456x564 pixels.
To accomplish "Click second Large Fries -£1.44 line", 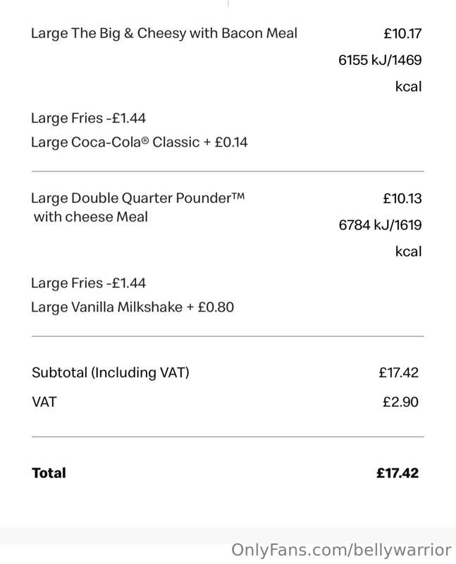I will [89, 283].
